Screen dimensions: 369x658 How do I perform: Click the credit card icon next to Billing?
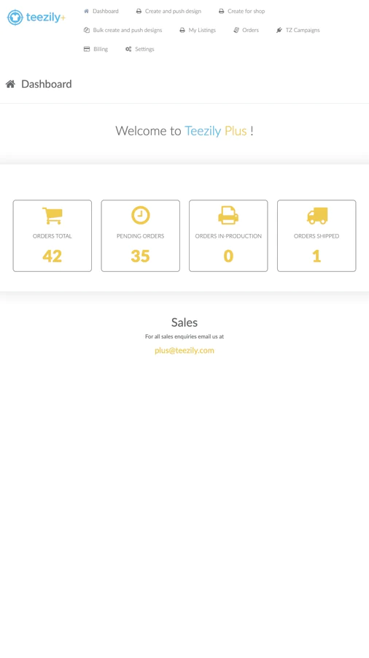point(87,49)
